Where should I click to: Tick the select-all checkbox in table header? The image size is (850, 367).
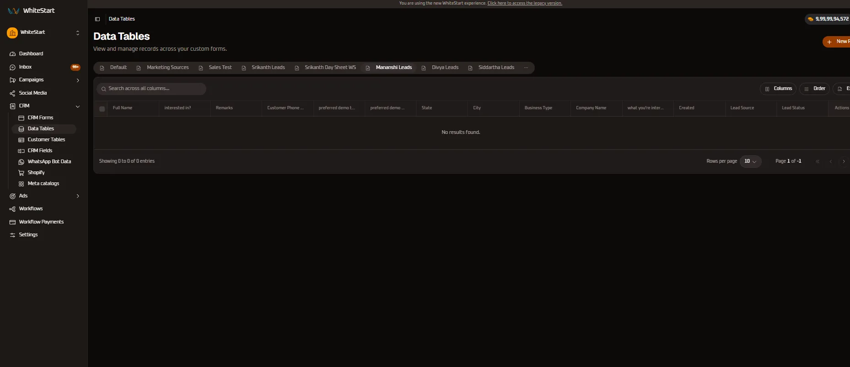point(102,109)
